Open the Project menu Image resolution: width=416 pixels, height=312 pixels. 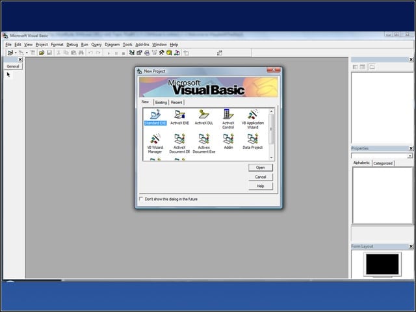tap(42, 45)
